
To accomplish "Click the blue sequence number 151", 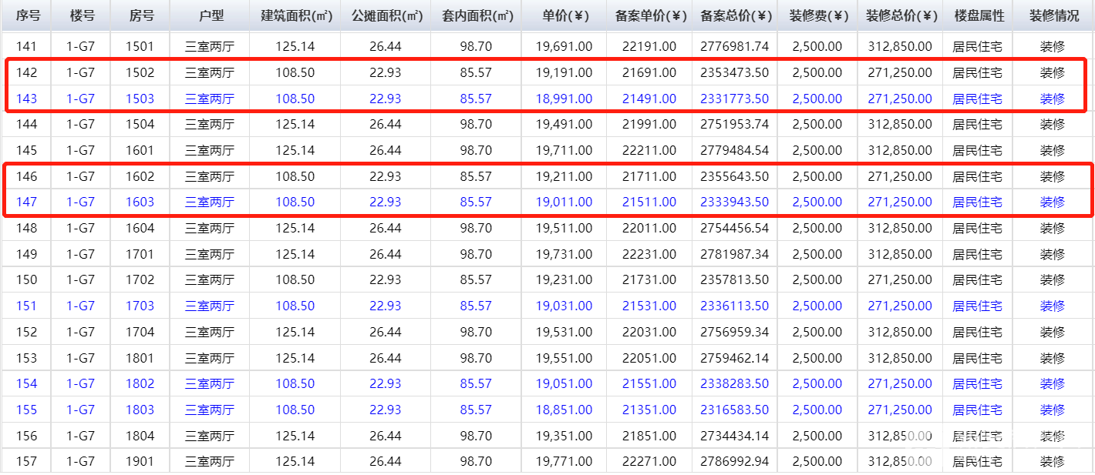I will (27, 306).
